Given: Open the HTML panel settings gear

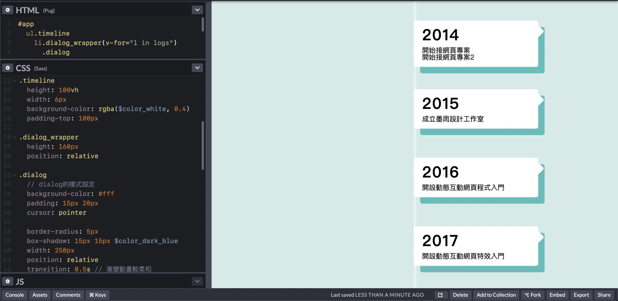Looking at the screenshot, I should click(x=8, y=10).
